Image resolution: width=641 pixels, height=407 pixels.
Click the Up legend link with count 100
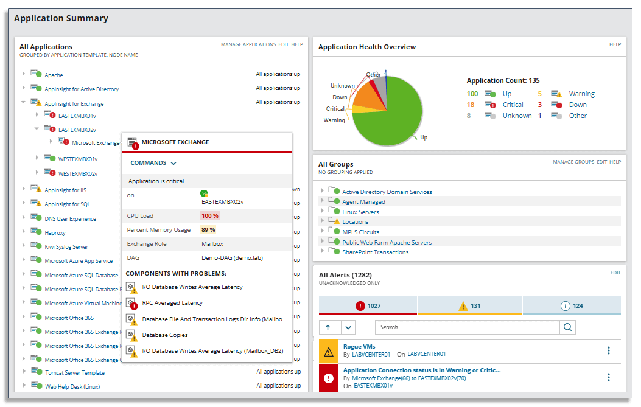pos(507,94)
